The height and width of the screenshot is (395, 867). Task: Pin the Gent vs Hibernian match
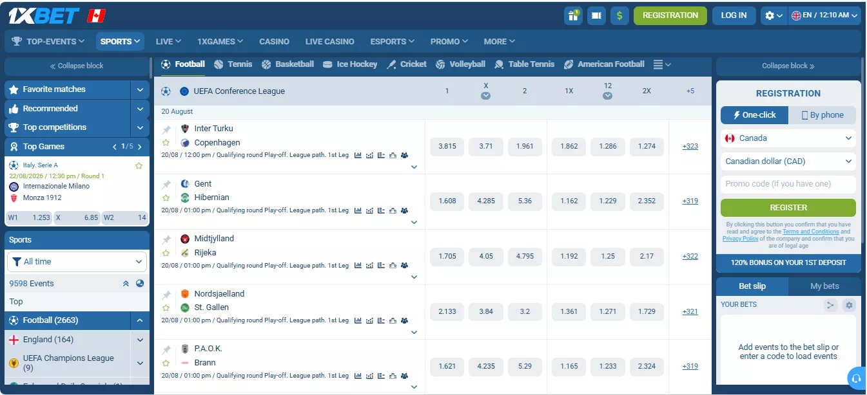[x=166, y=185]
